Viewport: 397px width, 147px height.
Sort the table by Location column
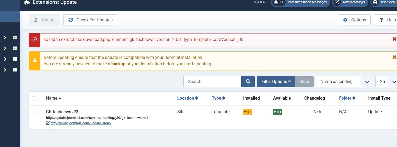pos(187,98)
